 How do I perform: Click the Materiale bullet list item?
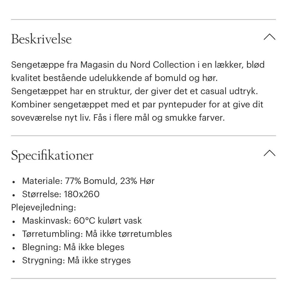pyautogui.click(x=88, y=181)
